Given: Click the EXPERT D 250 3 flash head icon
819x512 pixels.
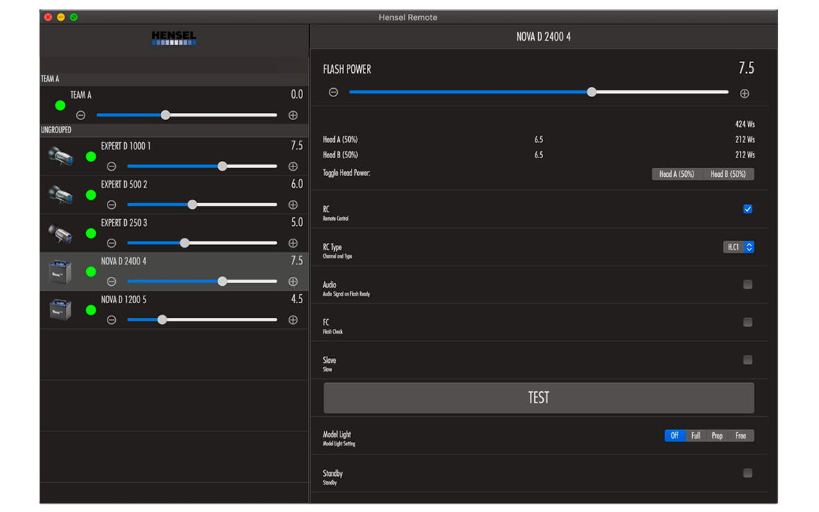Looking at the screenshot, I should (x=60, y=234).
